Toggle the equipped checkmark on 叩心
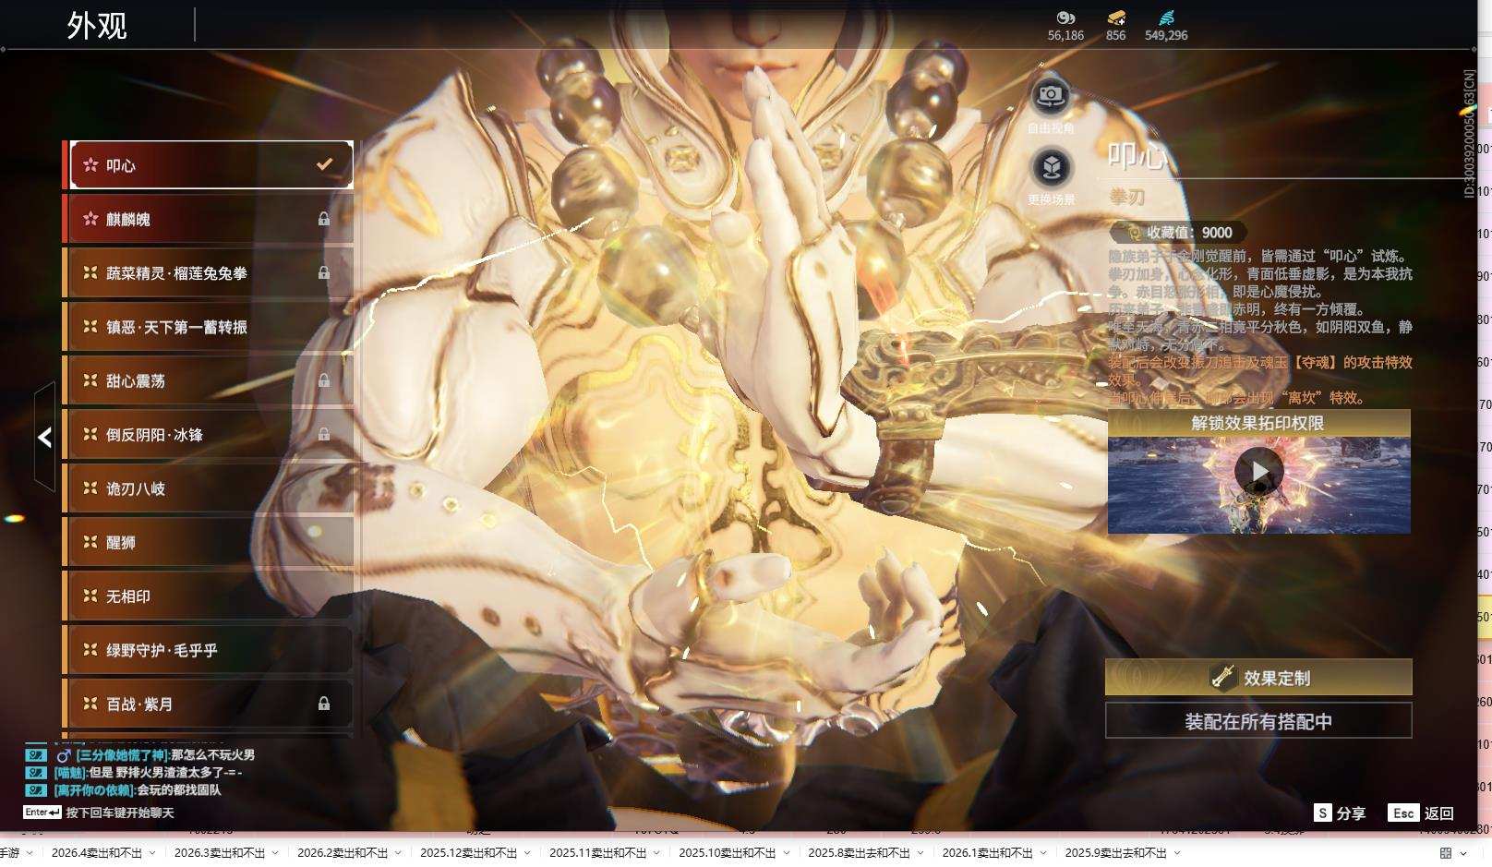 coord(324,164)
